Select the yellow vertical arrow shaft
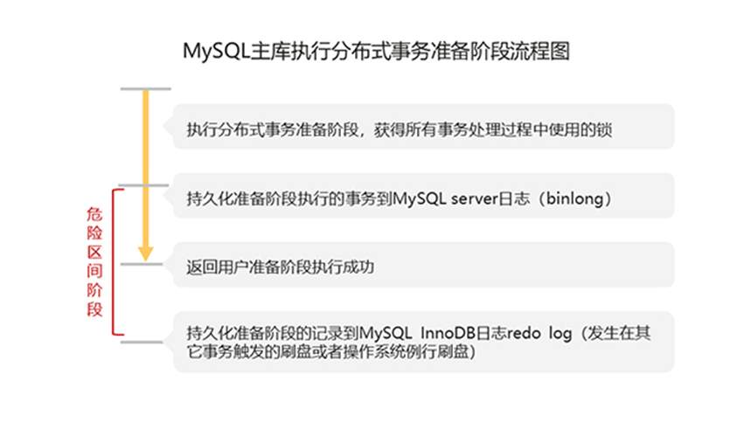The width and height of the screenshot is (730, 423). pos(146,168)
